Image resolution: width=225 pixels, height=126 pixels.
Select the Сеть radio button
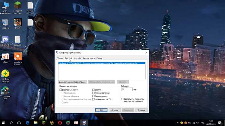click(x=63, y=103)
